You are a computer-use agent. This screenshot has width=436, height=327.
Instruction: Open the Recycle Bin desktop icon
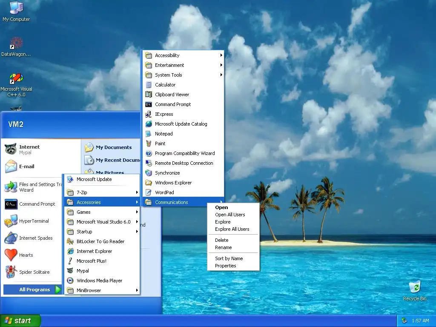pos(415,287)
